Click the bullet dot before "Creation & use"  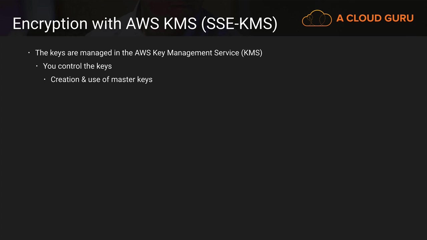[45, 79]
